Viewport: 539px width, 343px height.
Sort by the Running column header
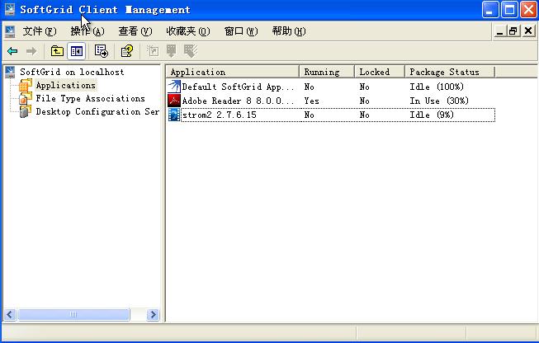click(327, 72)
